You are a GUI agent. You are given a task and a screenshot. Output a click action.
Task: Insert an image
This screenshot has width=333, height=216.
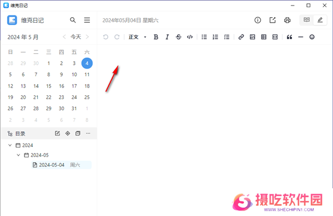tap(253, 37)
